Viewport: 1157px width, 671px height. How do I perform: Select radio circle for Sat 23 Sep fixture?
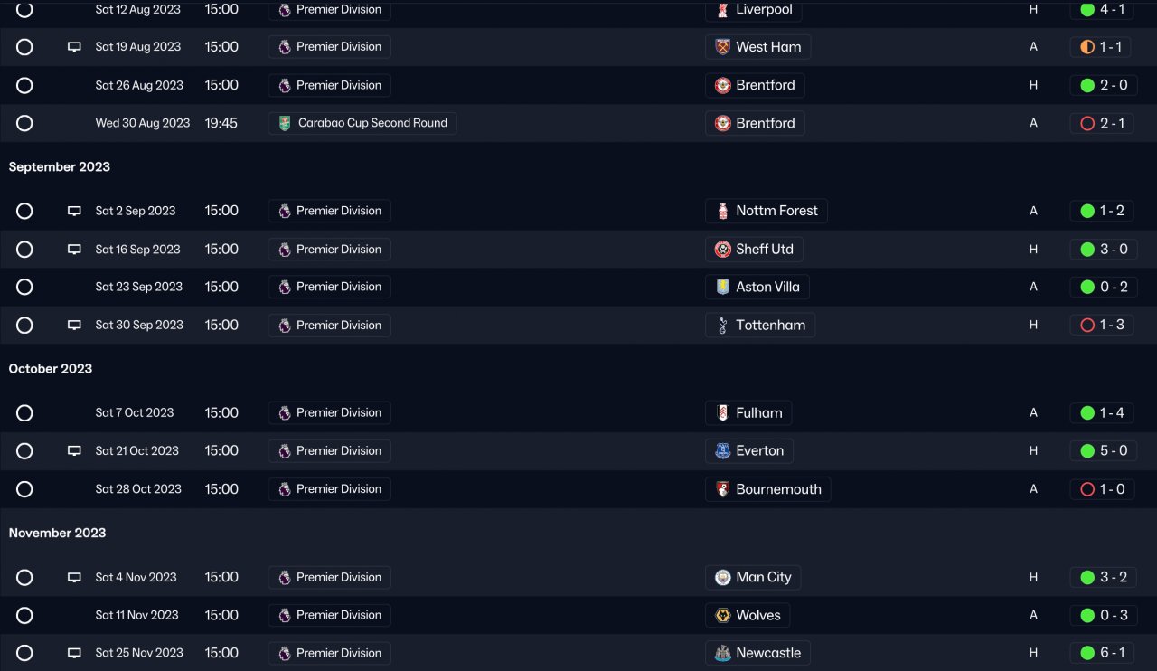pyautogui.click(x=24, y=287)
